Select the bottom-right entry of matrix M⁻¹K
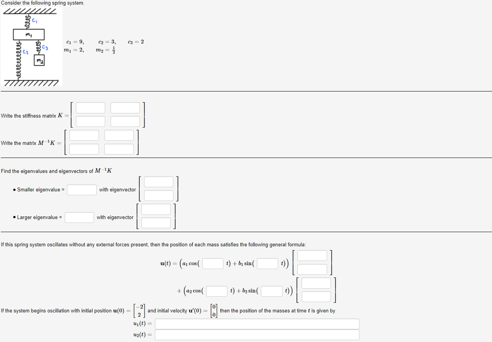The height and width of the screenshot is (342, 492). pos(119,149)
